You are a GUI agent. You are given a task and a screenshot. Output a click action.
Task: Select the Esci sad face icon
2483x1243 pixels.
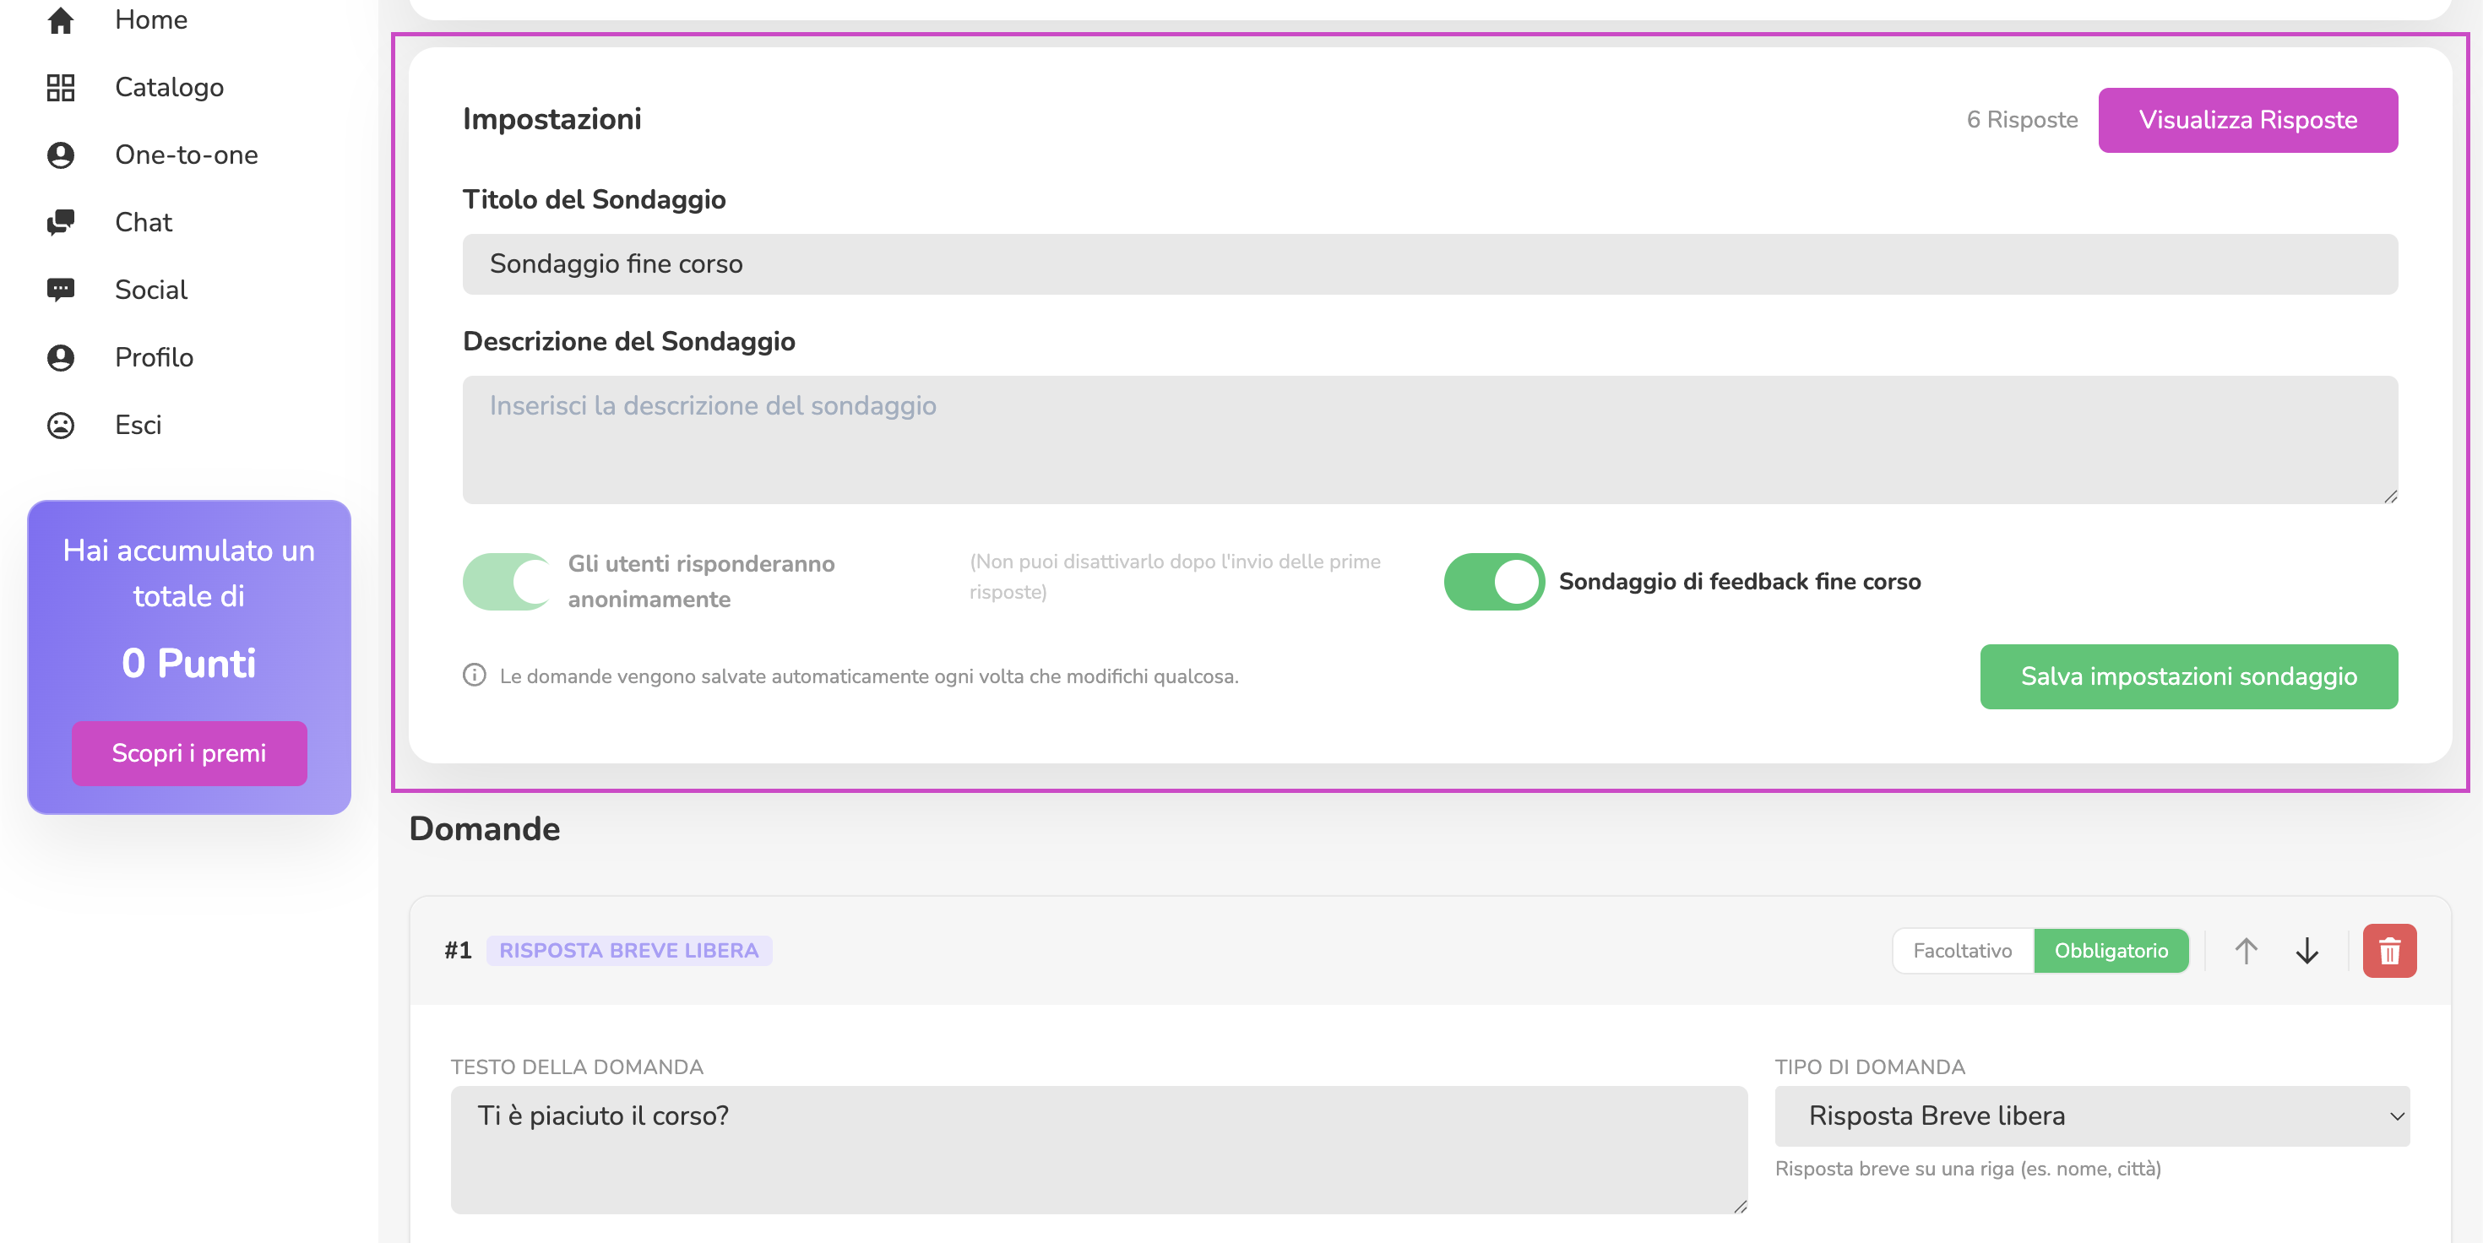tap(61, 425)
